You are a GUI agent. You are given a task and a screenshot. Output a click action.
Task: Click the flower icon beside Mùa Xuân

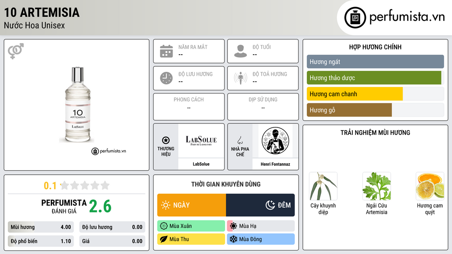click(x=164, y=226)
